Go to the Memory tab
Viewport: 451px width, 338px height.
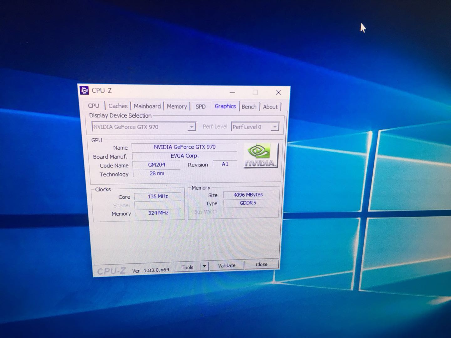pos(177,107)
